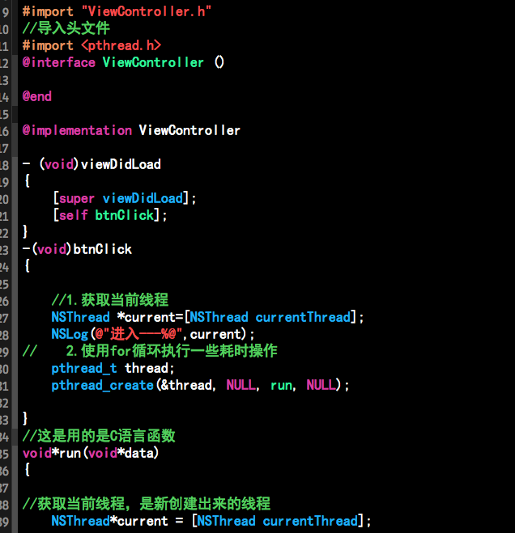Click line number 31 in the gutter
This screenshot has height=533, width=515.
click(x=4, y=386)
